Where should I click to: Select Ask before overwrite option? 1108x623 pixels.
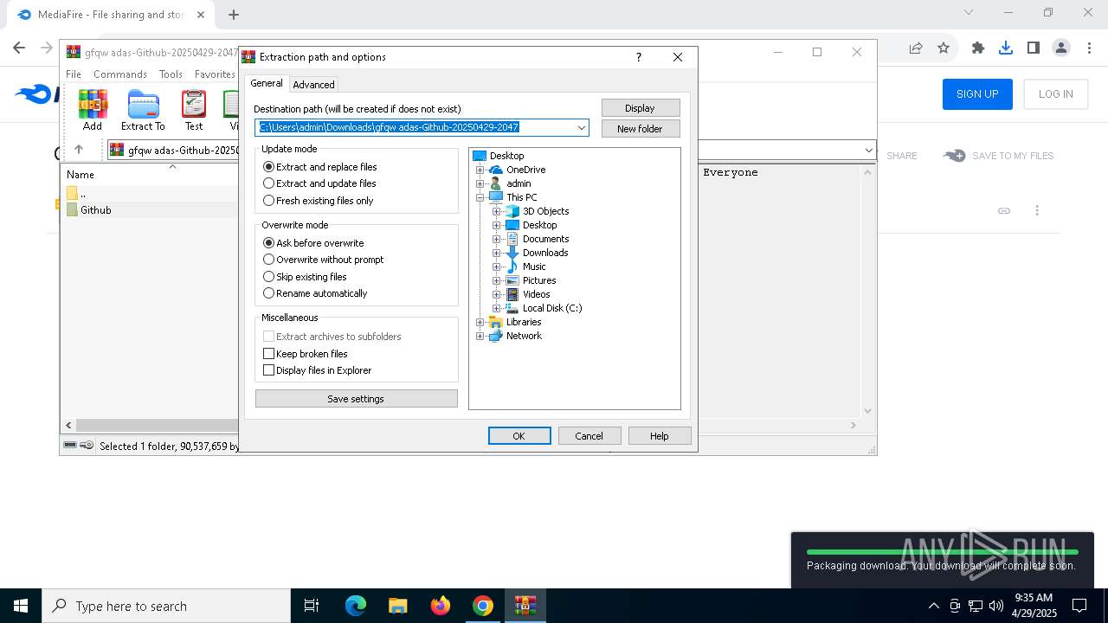click(313, 243)
